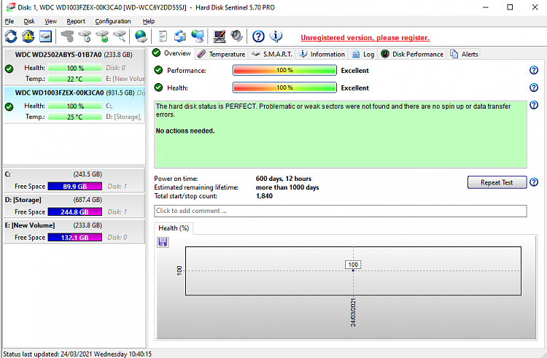This screenshot has width=547, height=358.
Task: Click the E: free space 132.1 GB bar
Action: pyautogui.click(x=74, y=237)
